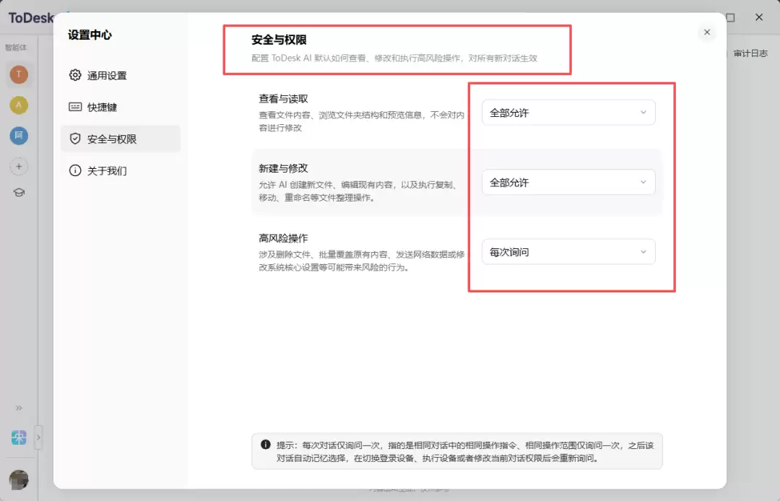
Task: Open the 查看与读取 permission dropdown
Action: pyautogui.click(x=568, y=113)
